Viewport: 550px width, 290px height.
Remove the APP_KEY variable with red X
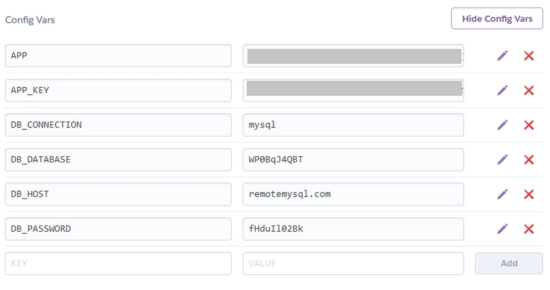[529, 90]
